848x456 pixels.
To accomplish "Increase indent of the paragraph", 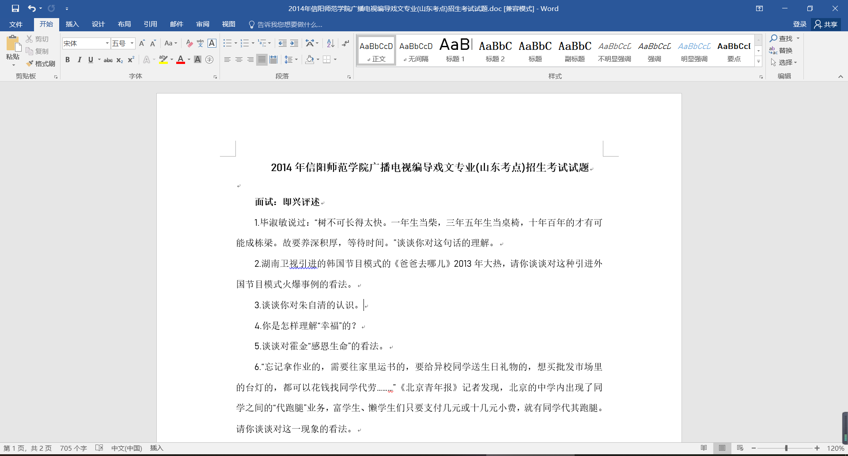I will 294,43.
